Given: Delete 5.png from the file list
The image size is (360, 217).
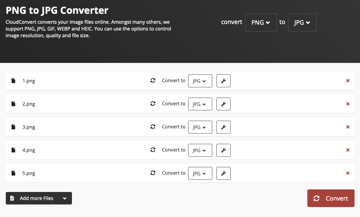Looking at the screenshot, I should (x=347, y=173).
